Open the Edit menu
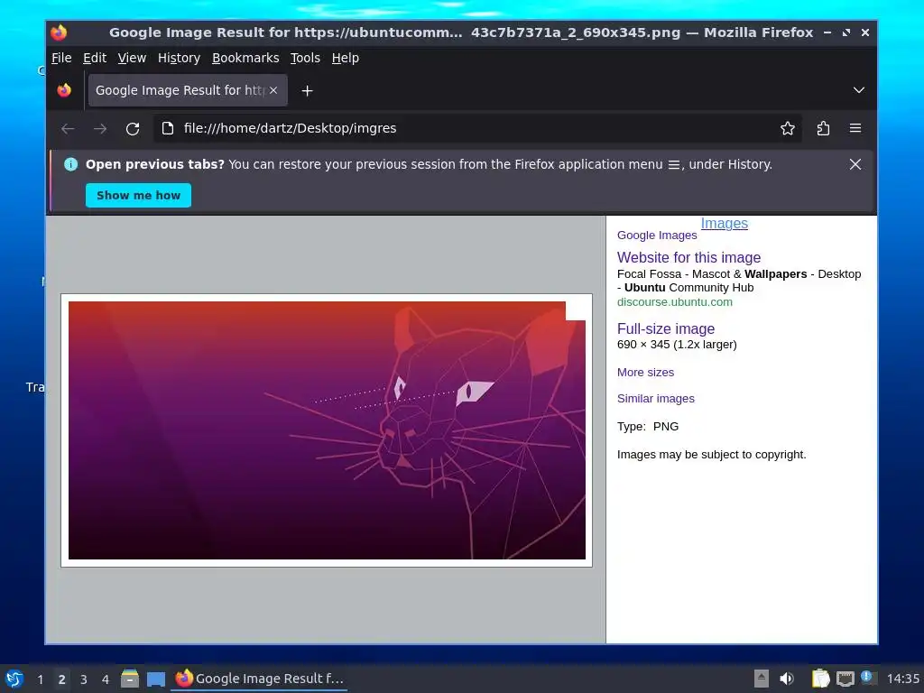 pos(94,58)
